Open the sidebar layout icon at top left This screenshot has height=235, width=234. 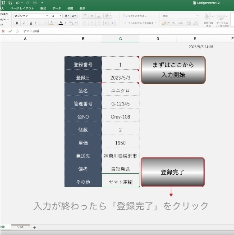pyautogui.click(x=3, y=3)
